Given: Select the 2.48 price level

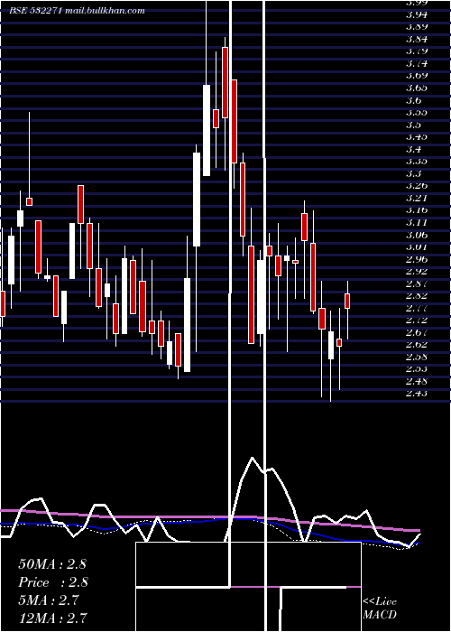Looking at the screenshot, I should tap(417, 381).
